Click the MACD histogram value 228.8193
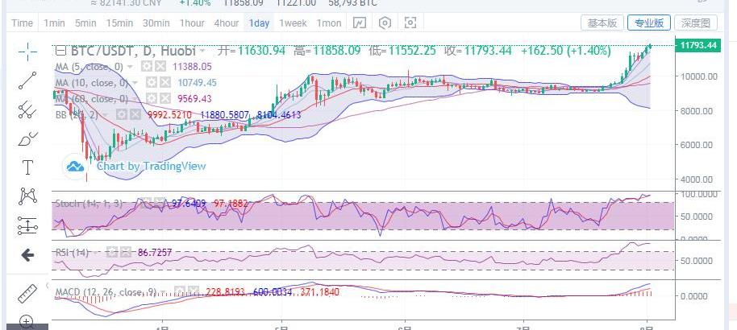Viewport: 737px width, 330px height. (225, 292)
